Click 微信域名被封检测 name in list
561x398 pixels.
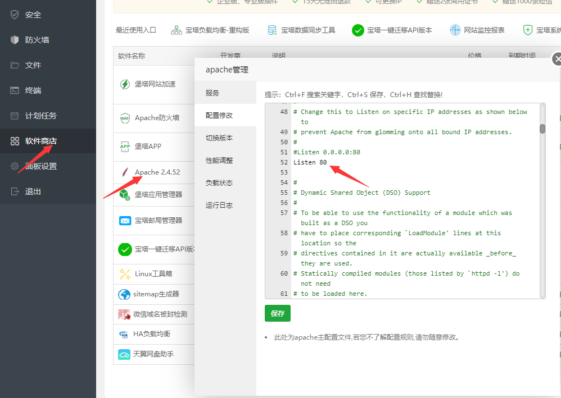(x=160, y=314)
